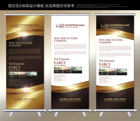The image size is (140, 121).
Task: Click the small description text in black header
Action: click(x=102, y=6)
